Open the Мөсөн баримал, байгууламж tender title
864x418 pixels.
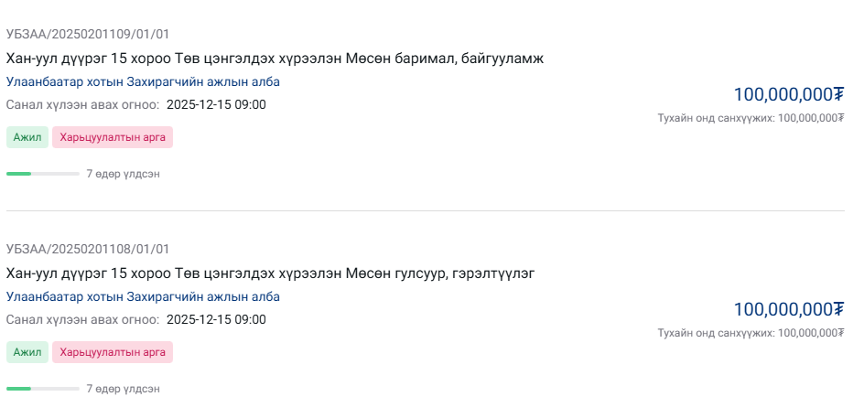click(275, 59)
